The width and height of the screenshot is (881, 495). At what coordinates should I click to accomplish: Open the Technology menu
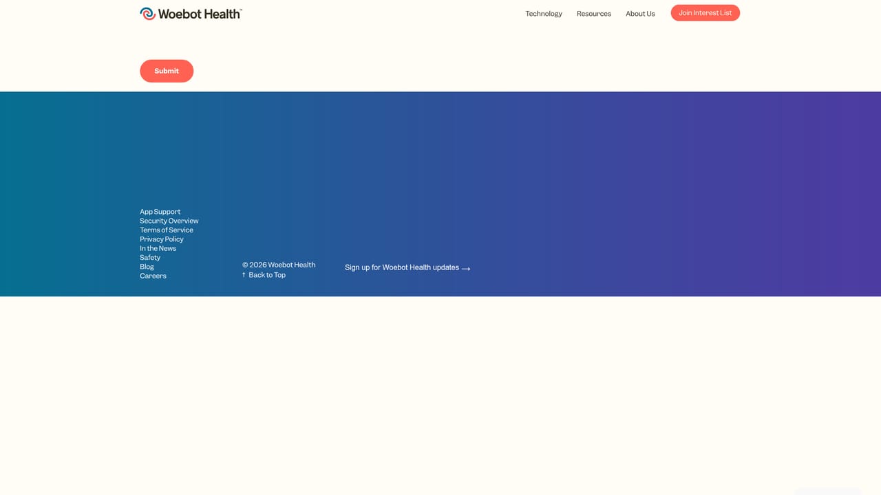click(544, 14)
